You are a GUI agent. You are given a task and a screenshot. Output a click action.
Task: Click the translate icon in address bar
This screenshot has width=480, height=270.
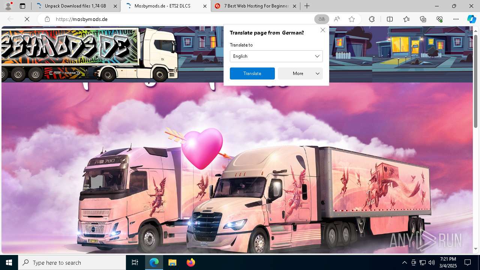(321, 19)
